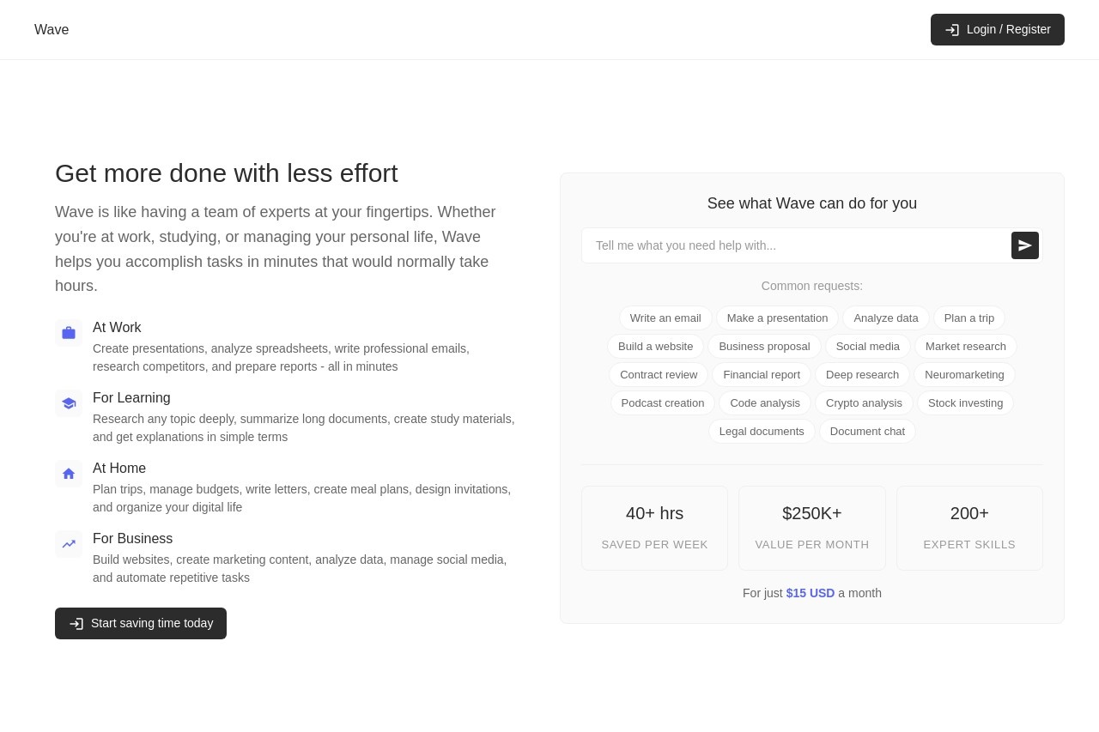Click the For Learning graduation cap icon
The height and width of the screenshot is (732, 1099).
coord(69,403)
